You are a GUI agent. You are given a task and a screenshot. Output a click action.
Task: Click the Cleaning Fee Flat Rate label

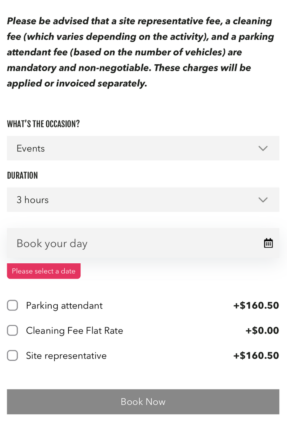click(x=75, y=331)
